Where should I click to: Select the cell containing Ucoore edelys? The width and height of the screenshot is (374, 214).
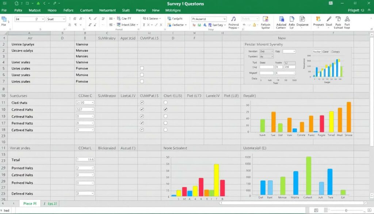29,50
